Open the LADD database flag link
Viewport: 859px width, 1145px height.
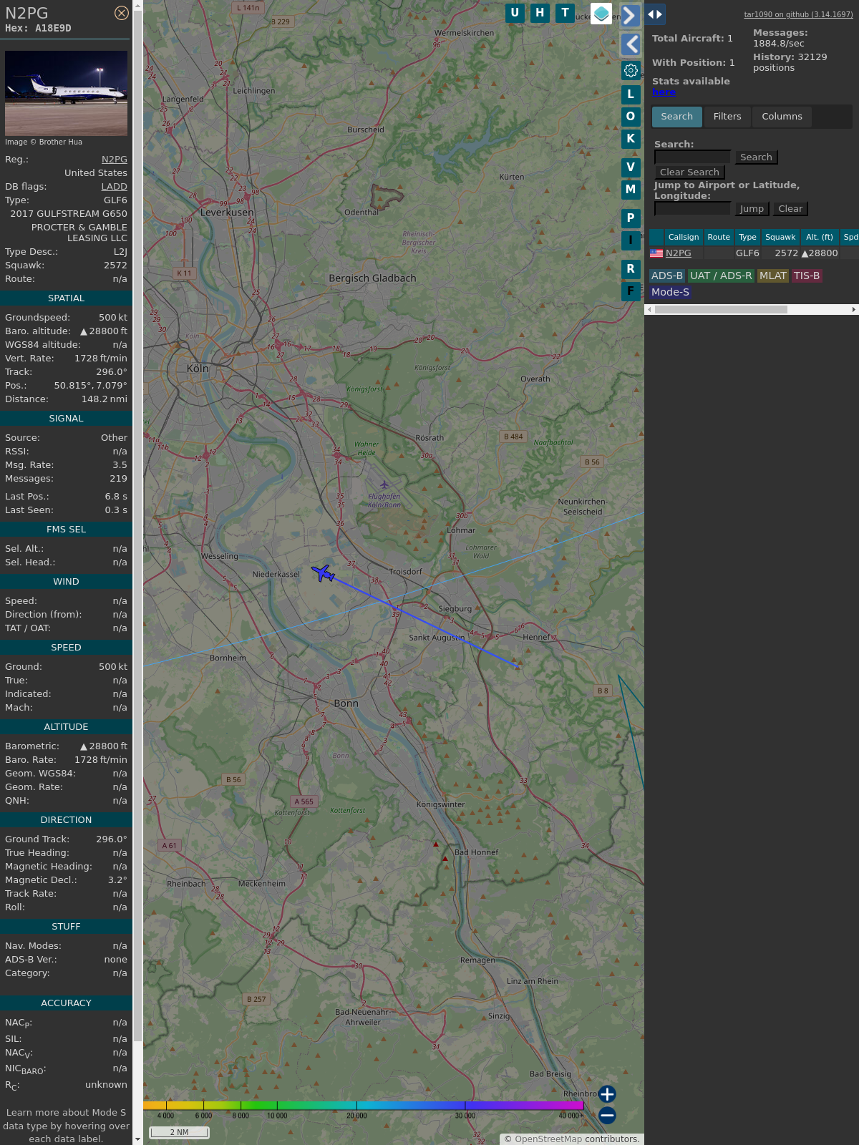pyautogui.click(x=114, y=187)
